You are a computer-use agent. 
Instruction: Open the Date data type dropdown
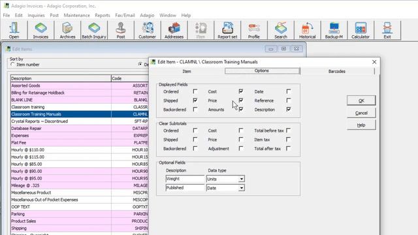point(241,188)
